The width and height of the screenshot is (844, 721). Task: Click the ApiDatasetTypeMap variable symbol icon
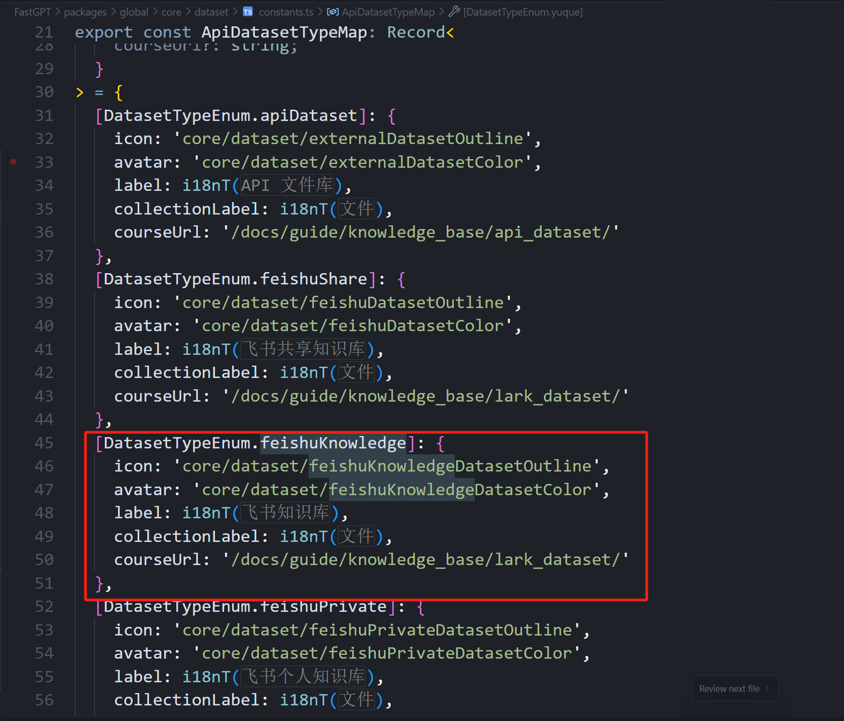[x=333, y=12]
